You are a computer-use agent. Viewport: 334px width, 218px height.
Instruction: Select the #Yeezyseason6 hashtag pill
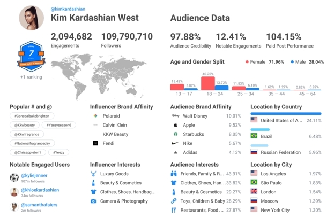pyautogui.click(x=59, y=125)
